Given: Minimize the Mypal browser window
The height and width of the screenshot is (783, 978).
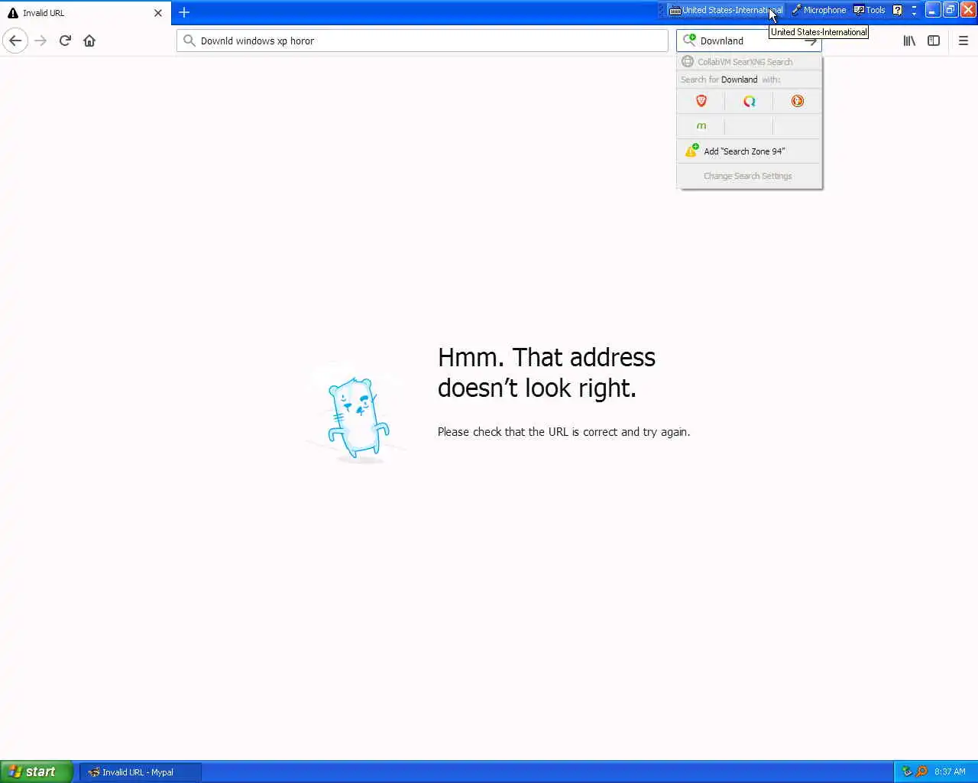Looking at the screenshot, I should pyautogui.click(x=932, y=9).
